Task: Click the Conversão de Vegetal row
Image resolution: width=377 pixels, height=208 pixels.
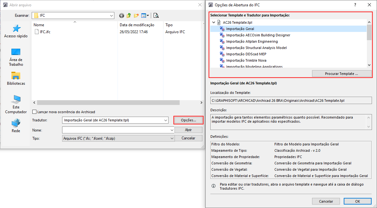Action: click(291, 169)
